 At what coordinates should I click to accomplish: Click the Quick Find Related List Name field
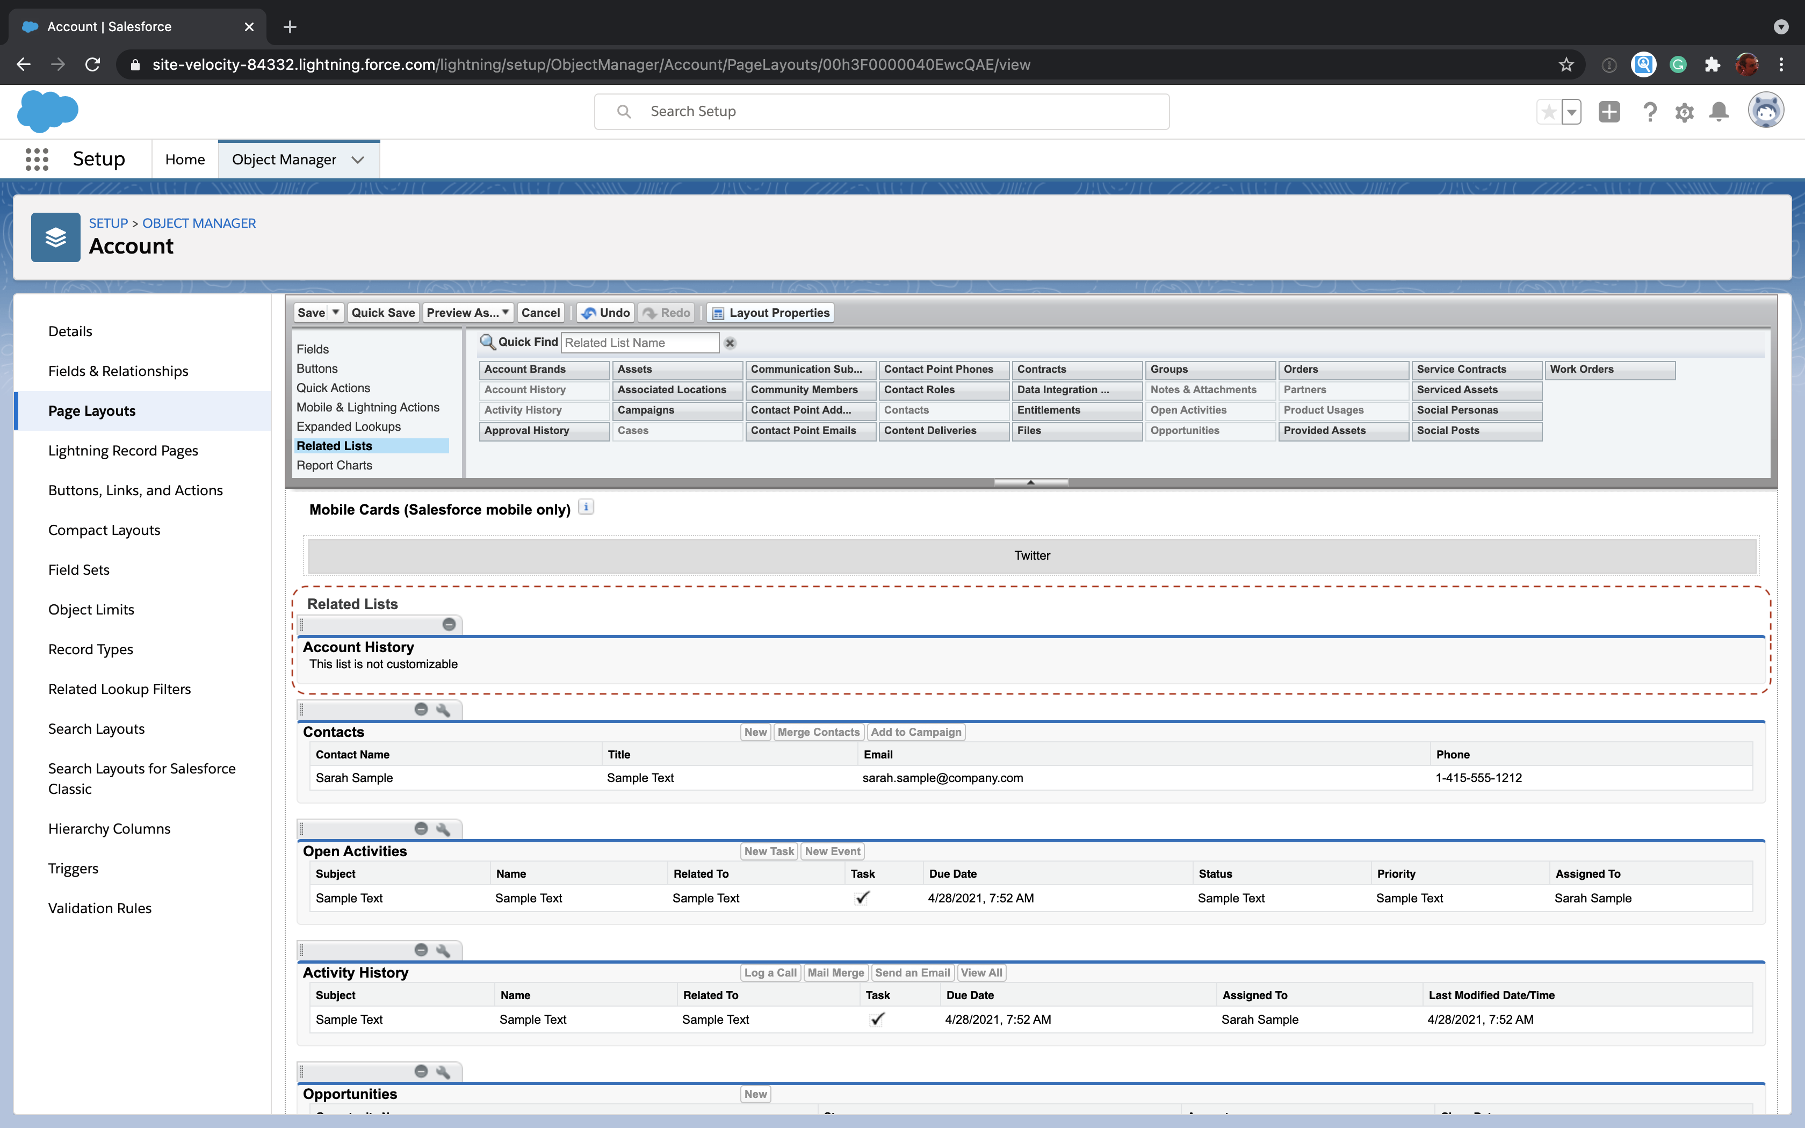click(x=639, y=343)
